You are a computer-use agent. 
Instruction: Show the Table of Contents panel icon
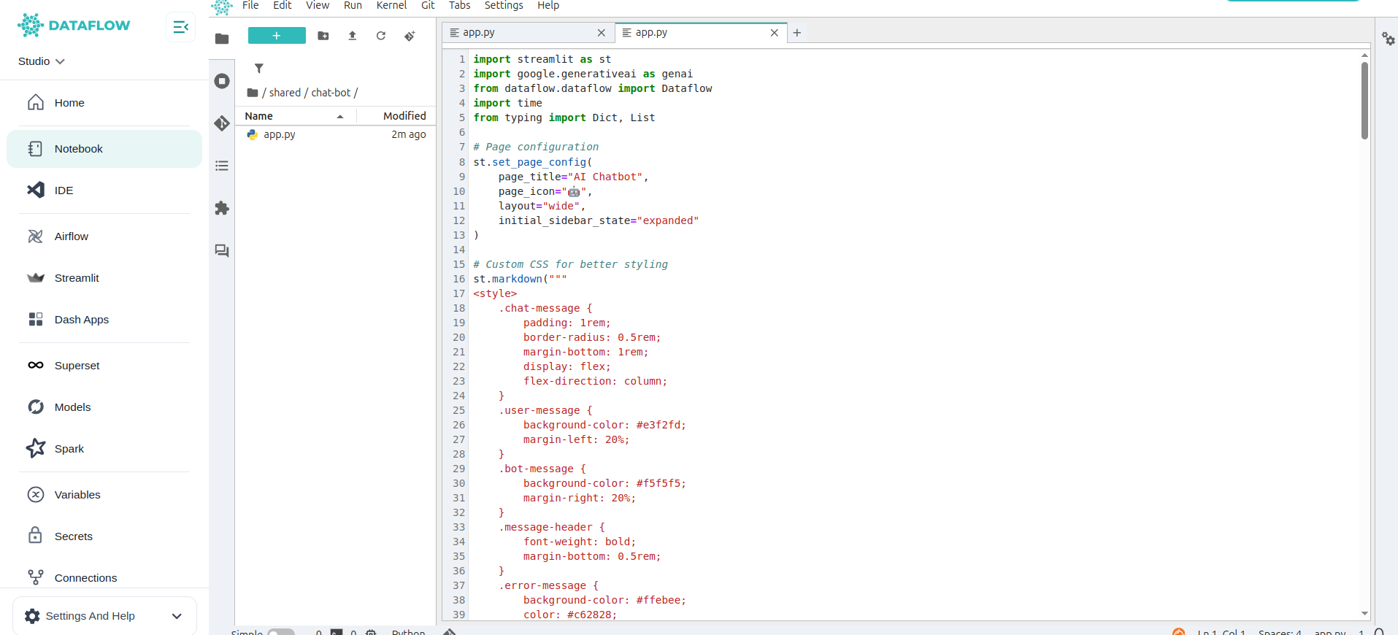coord(222,166)
